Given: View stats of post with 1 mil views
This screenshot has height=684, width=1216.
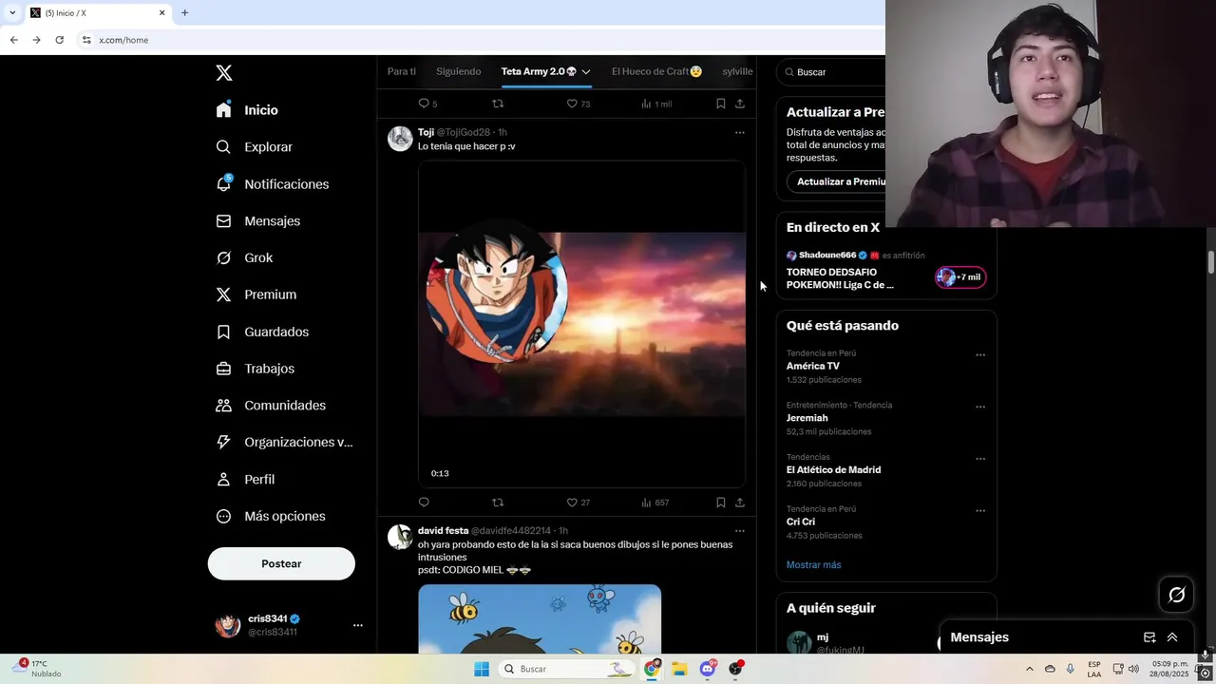Looking at the screenshot, I should coord(656,104).
